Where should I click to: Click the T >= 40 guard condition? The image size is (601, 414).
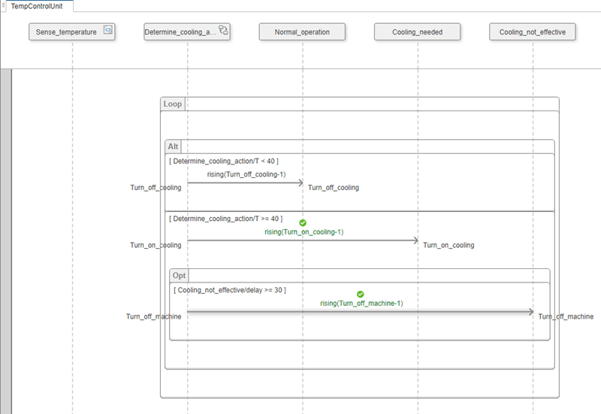[x=226, y=219]
